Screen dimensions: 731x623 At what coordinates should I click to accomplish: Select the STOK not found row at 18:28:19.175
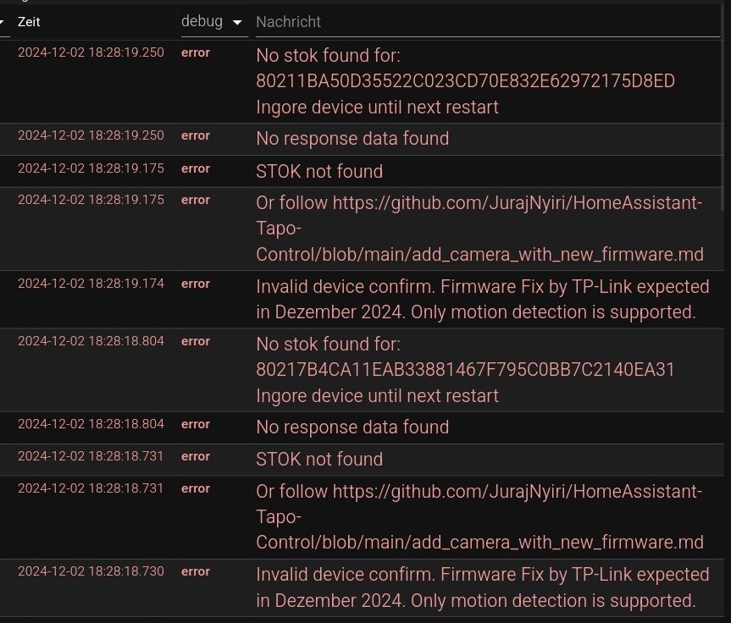[x=362, y=172]
